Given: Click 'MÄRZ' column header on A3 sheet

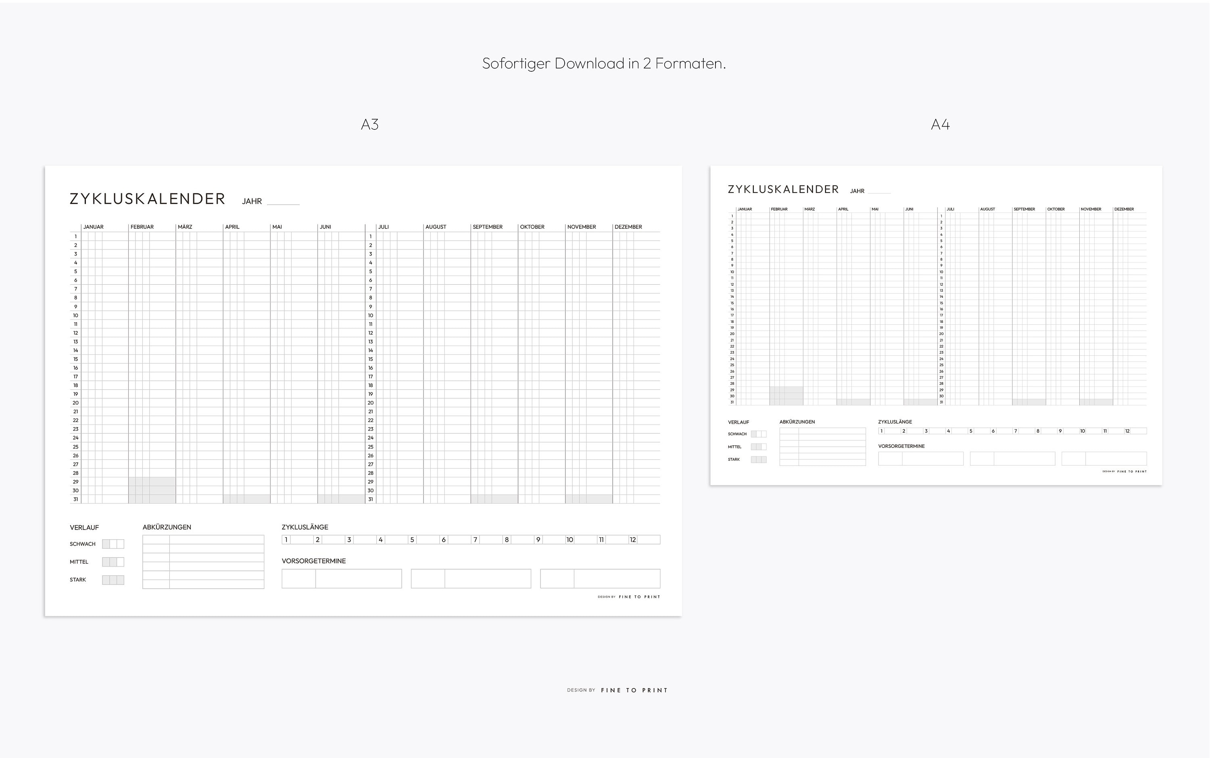Looking at the screenshot, I should click(185, 227).
